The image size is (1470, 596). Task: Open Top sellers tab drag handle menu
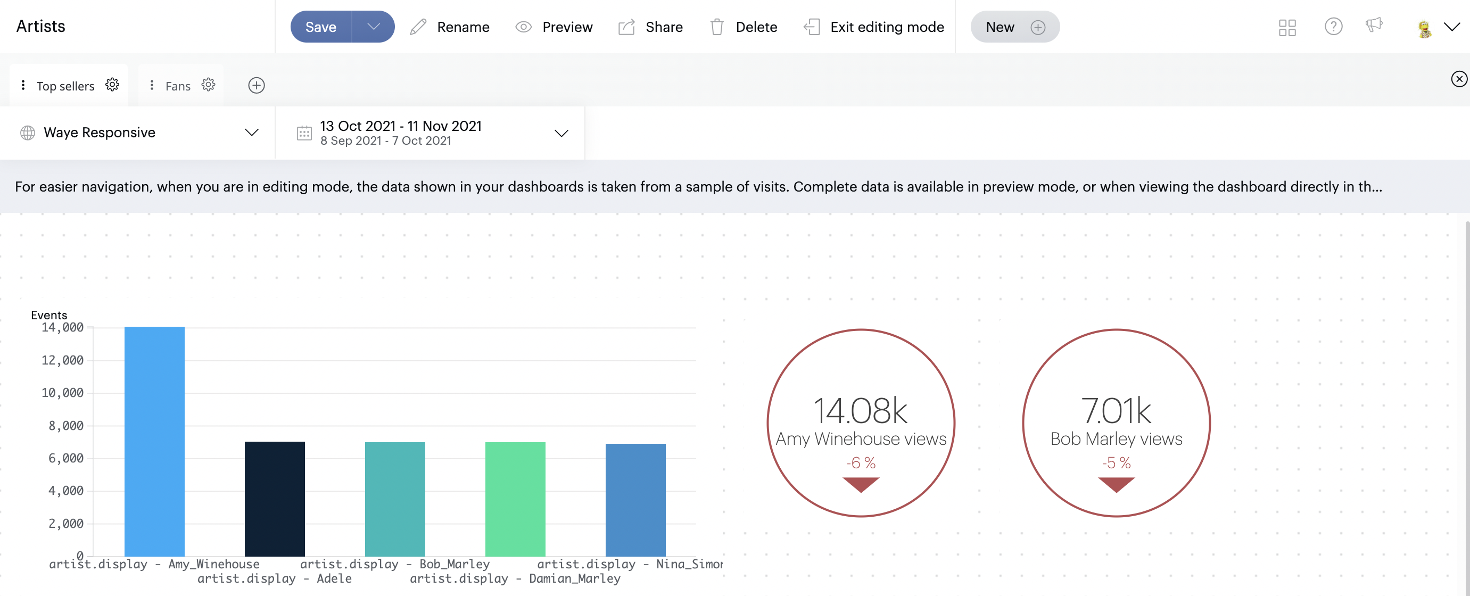pyautogui.click(x=23, y=86)
